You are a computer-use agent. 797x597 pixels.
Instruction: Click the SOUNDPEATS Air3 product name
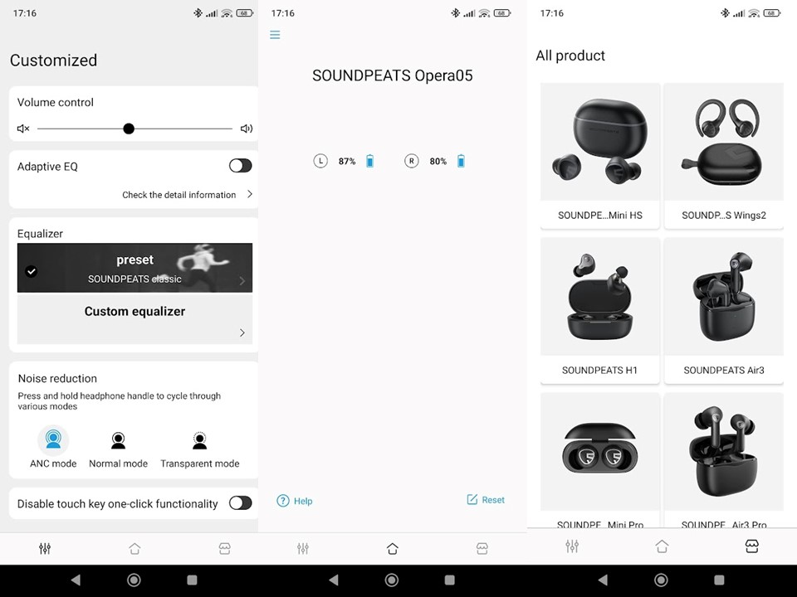coord(724,370)
